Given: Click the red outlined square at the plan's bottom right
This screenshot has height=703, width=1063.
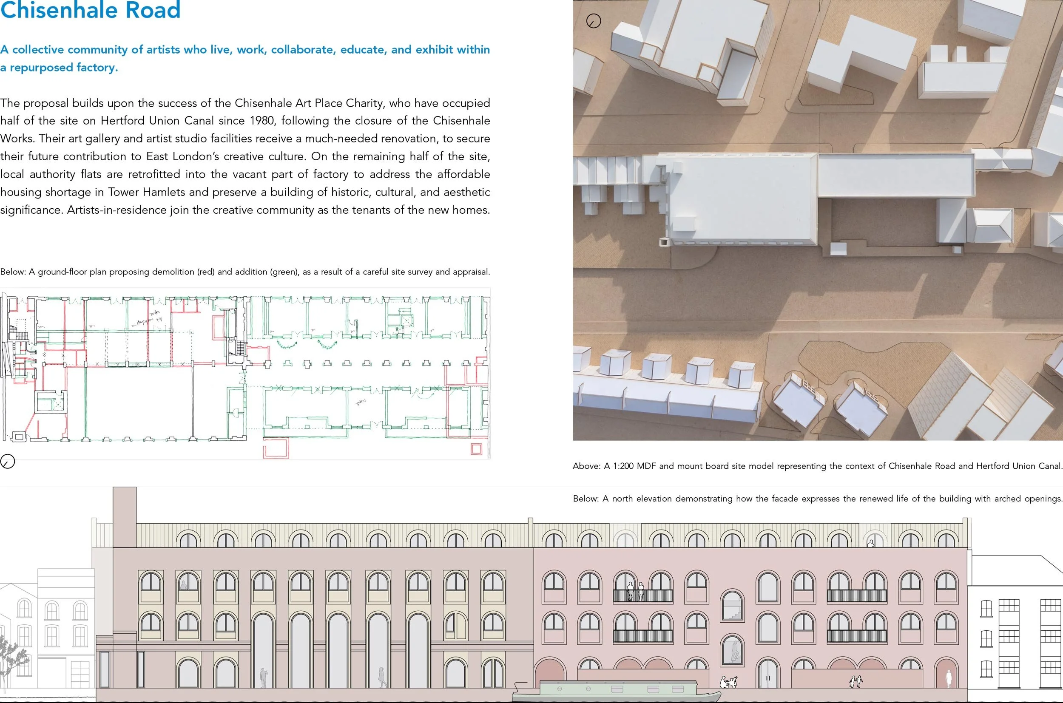Looking at the screenshot, I should (476, 449).
